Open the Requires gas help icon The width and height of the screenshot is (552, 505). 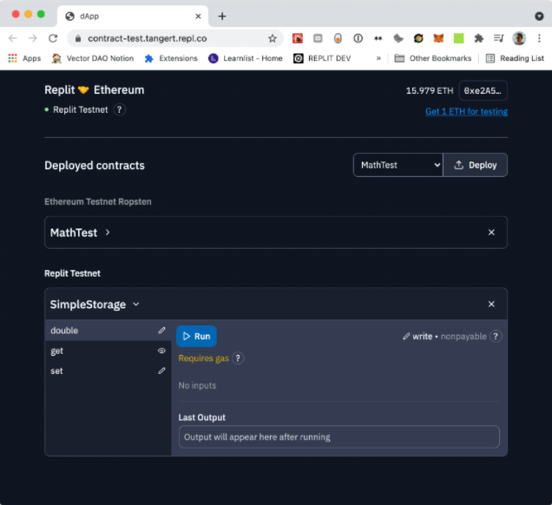[x=238, y=358]
